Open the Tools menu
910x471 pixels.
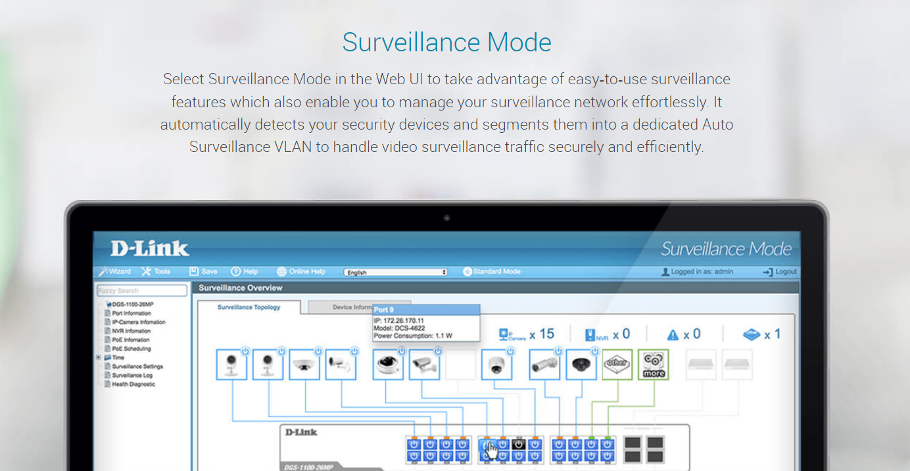(x=156, y=272)
